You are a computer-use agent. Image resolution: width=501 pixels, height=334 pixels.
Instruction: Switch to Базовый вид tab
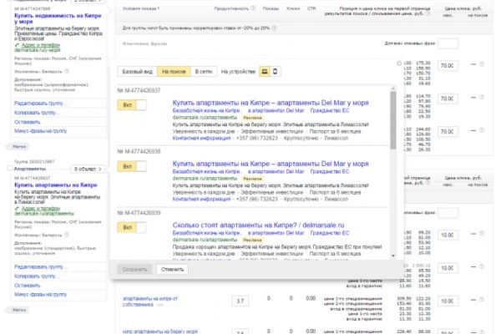pos(138,72)
